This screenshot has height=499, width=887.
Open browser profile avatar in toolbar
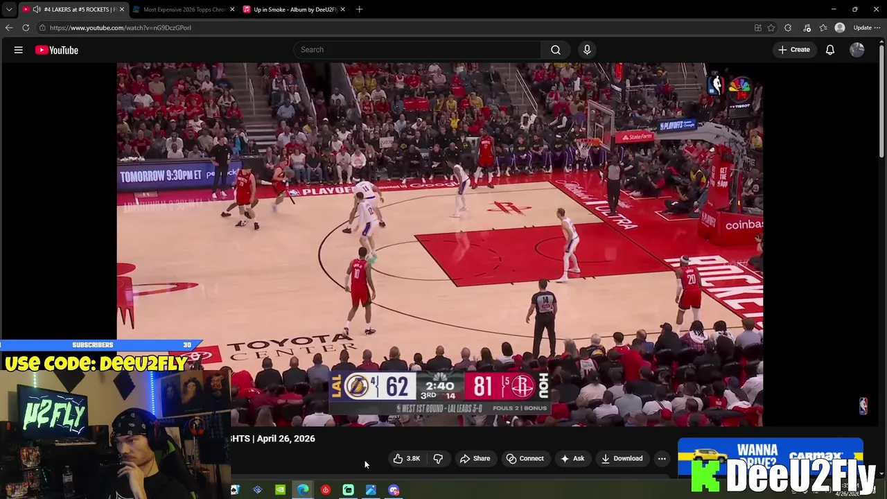(x=840, y=28)
